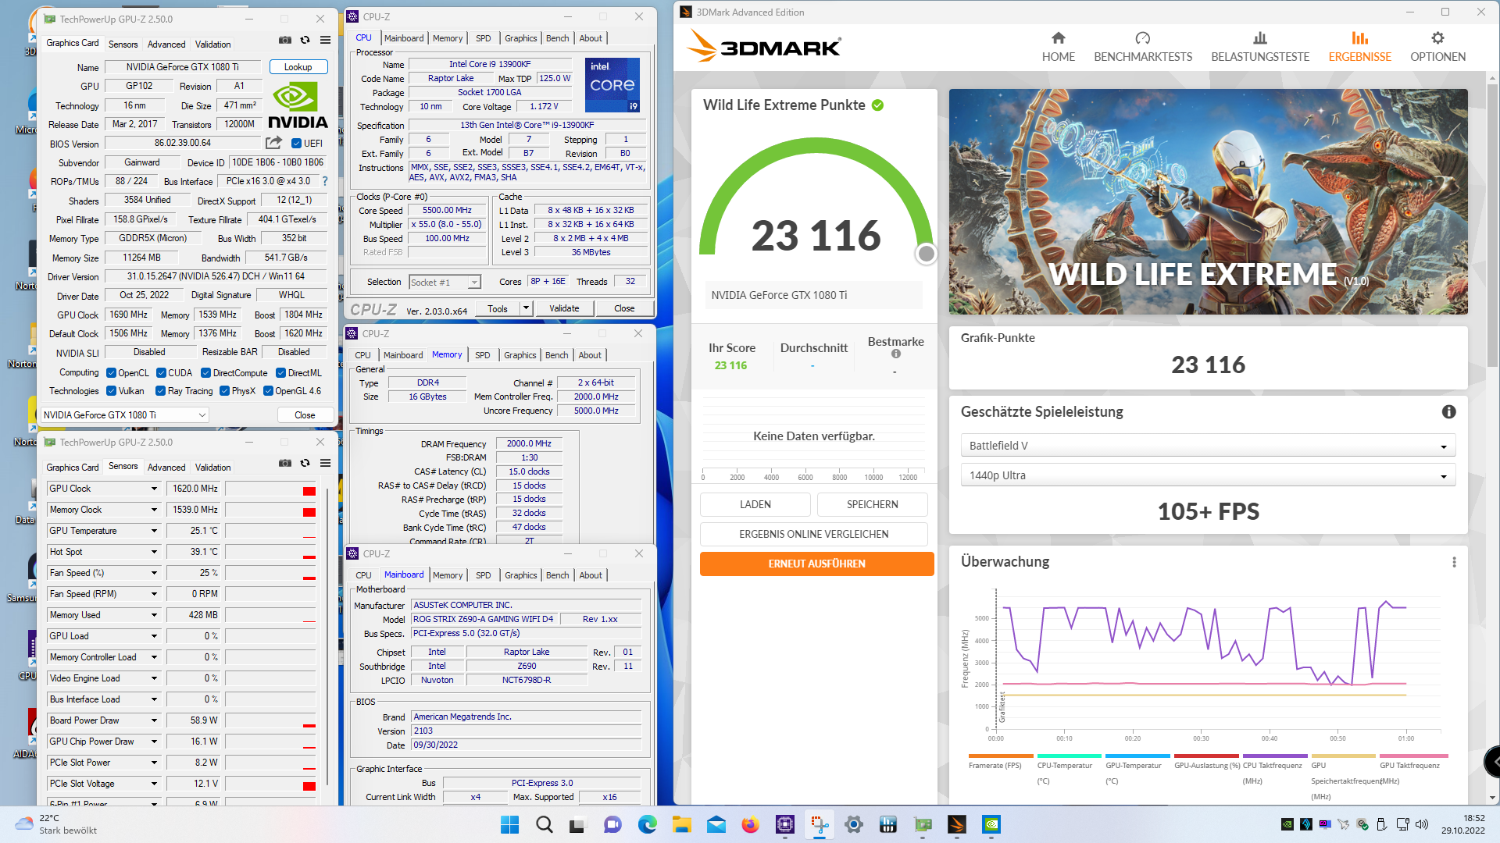Open the GPU selector dropdown NVIDIA GeForce GTX 1080 Ti
Viewport: 1500px width, 843px height.
pyautogui.click(x=125, y=415)
